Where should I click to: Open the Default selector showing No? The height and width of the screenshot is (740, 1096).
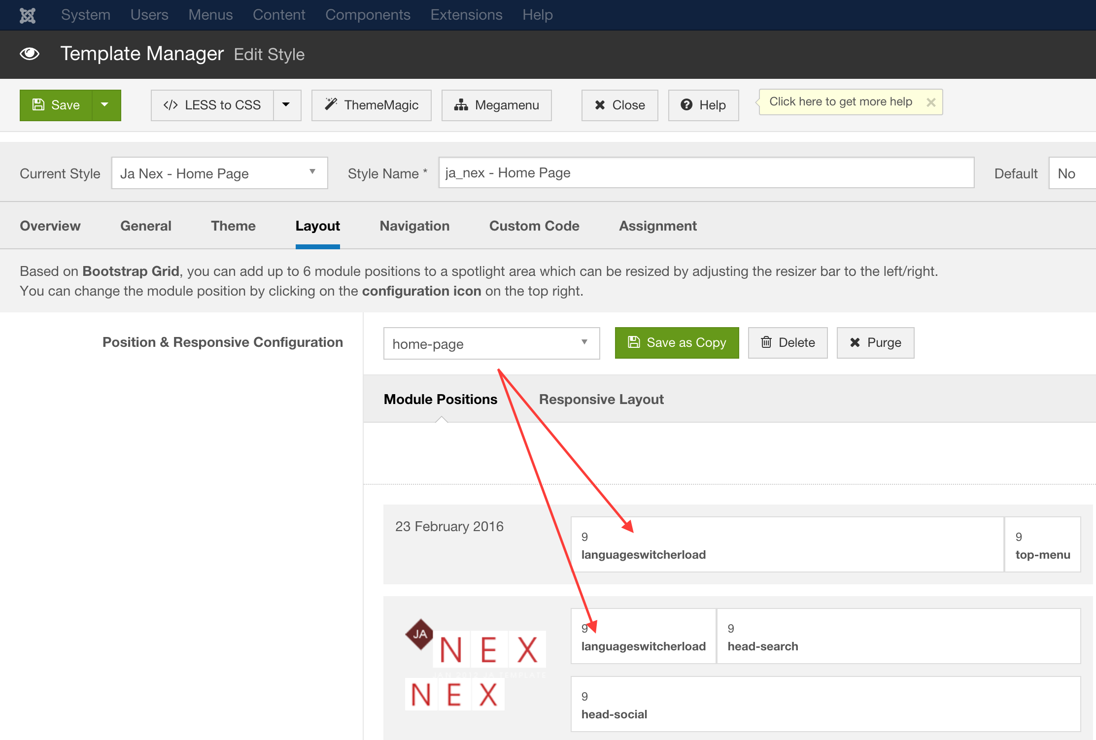1072,173
